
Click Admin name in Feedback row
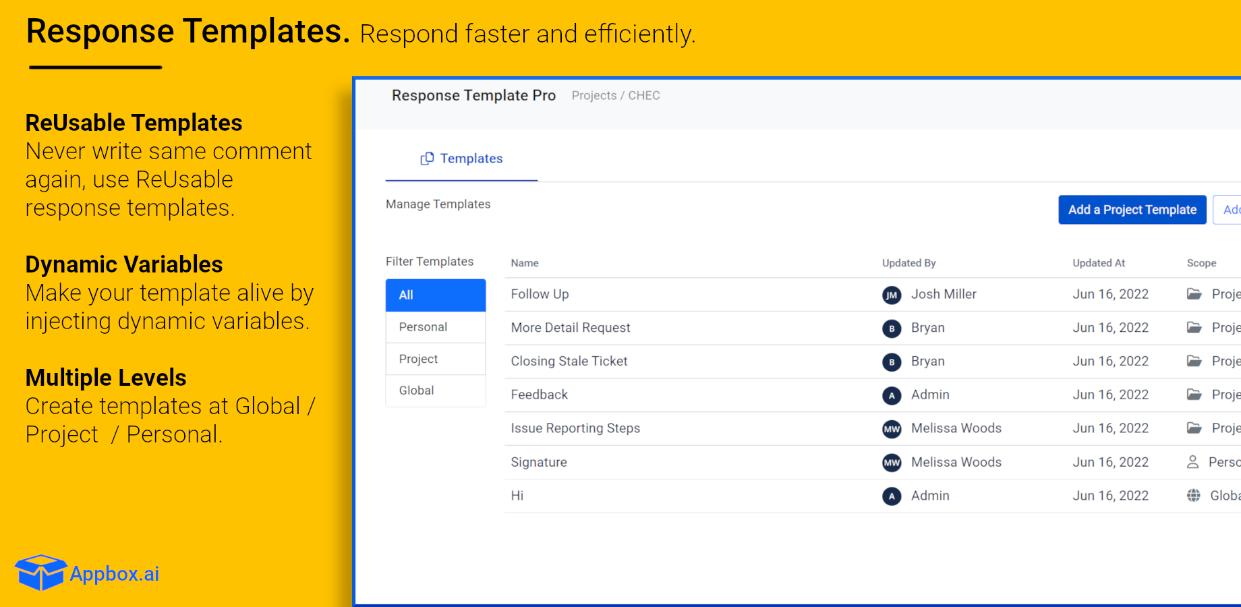click(x=930, y=395)
